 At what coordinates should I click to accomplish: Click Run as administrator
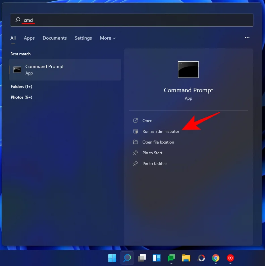click(161, 131)
